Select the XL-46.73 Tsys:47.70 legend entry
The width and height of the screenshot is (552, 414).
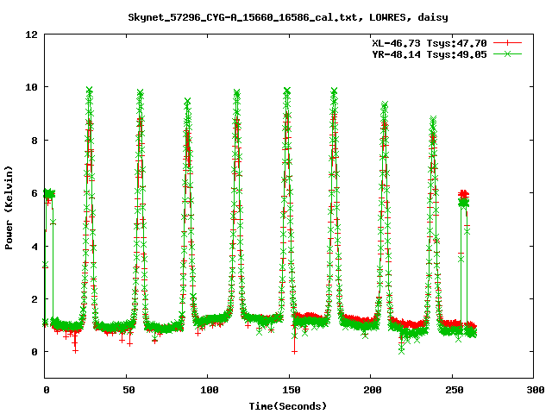click(x=430, y=43)
